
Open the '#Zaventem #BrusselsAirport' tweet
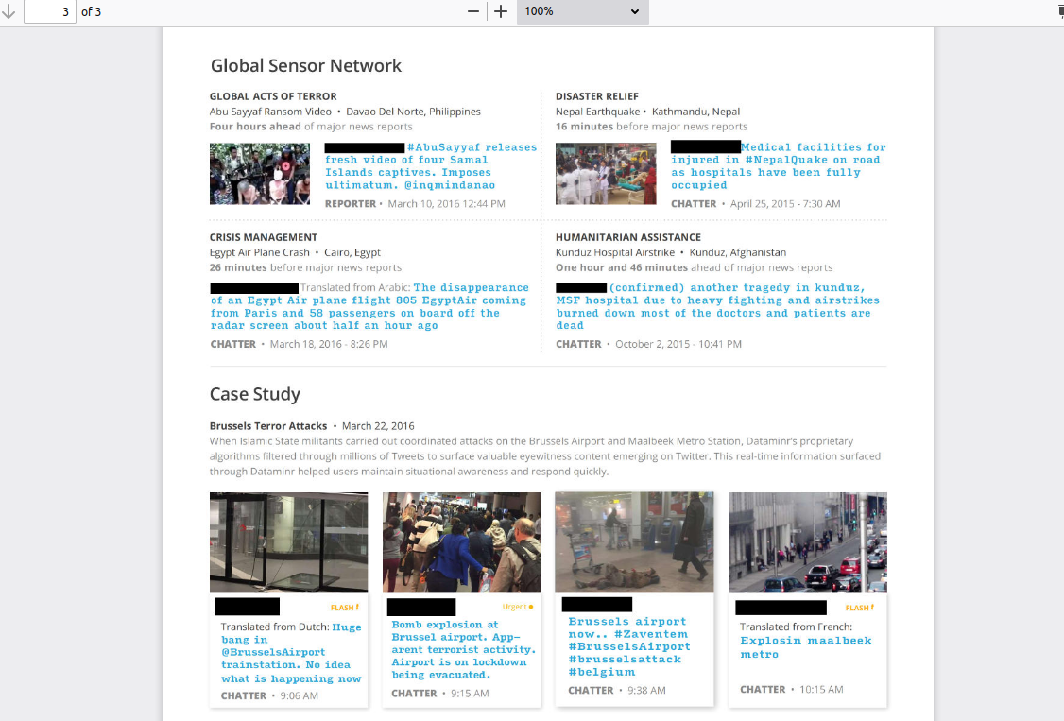coord(629,646)
